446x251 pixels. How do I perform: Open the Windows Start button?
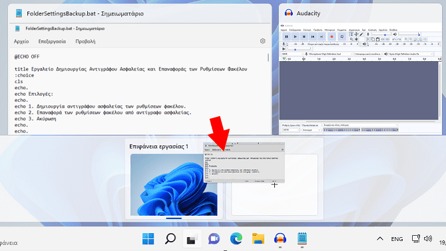point(148,238)
